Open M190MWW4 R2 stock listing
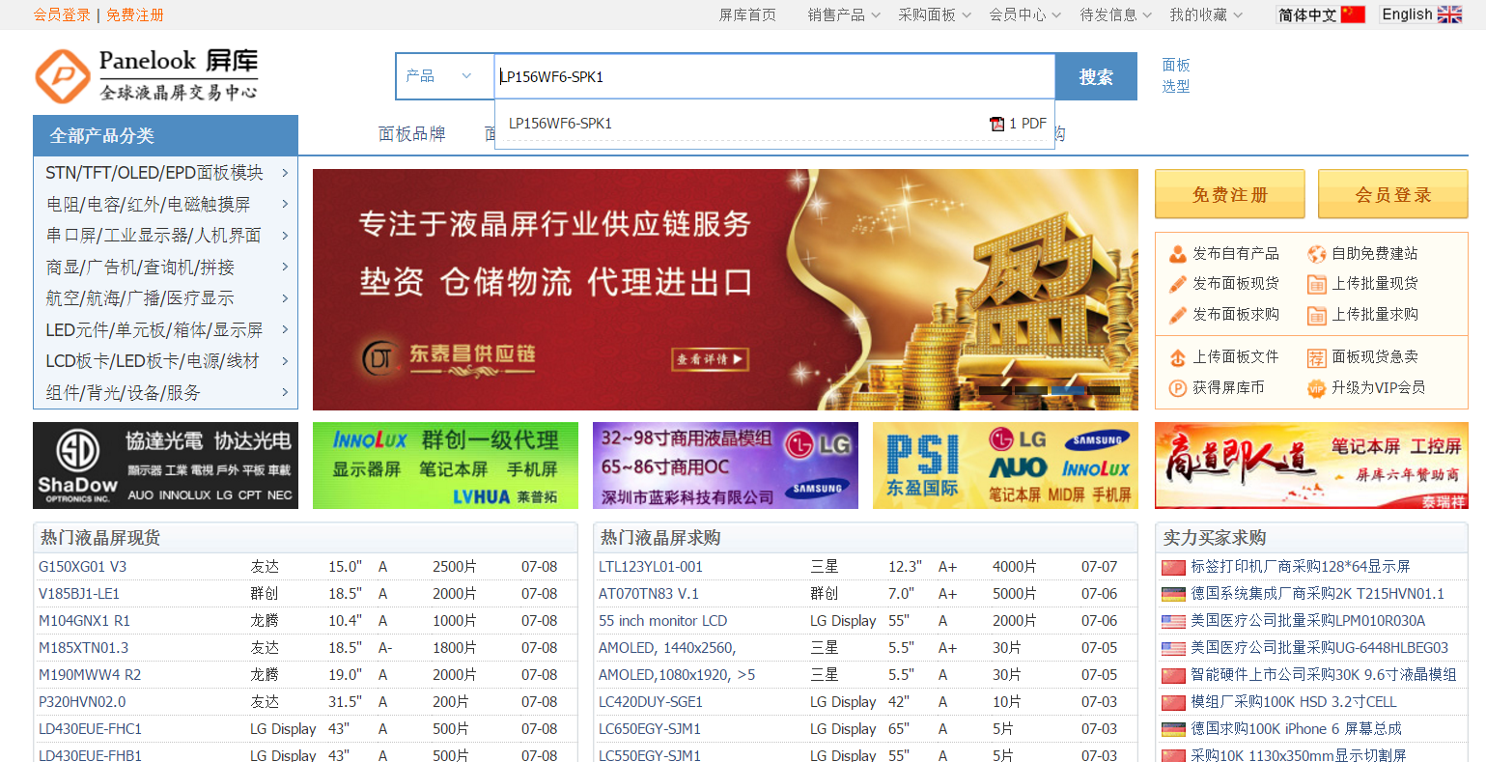This screenshot has width=1486, height=762. point(90,675)
